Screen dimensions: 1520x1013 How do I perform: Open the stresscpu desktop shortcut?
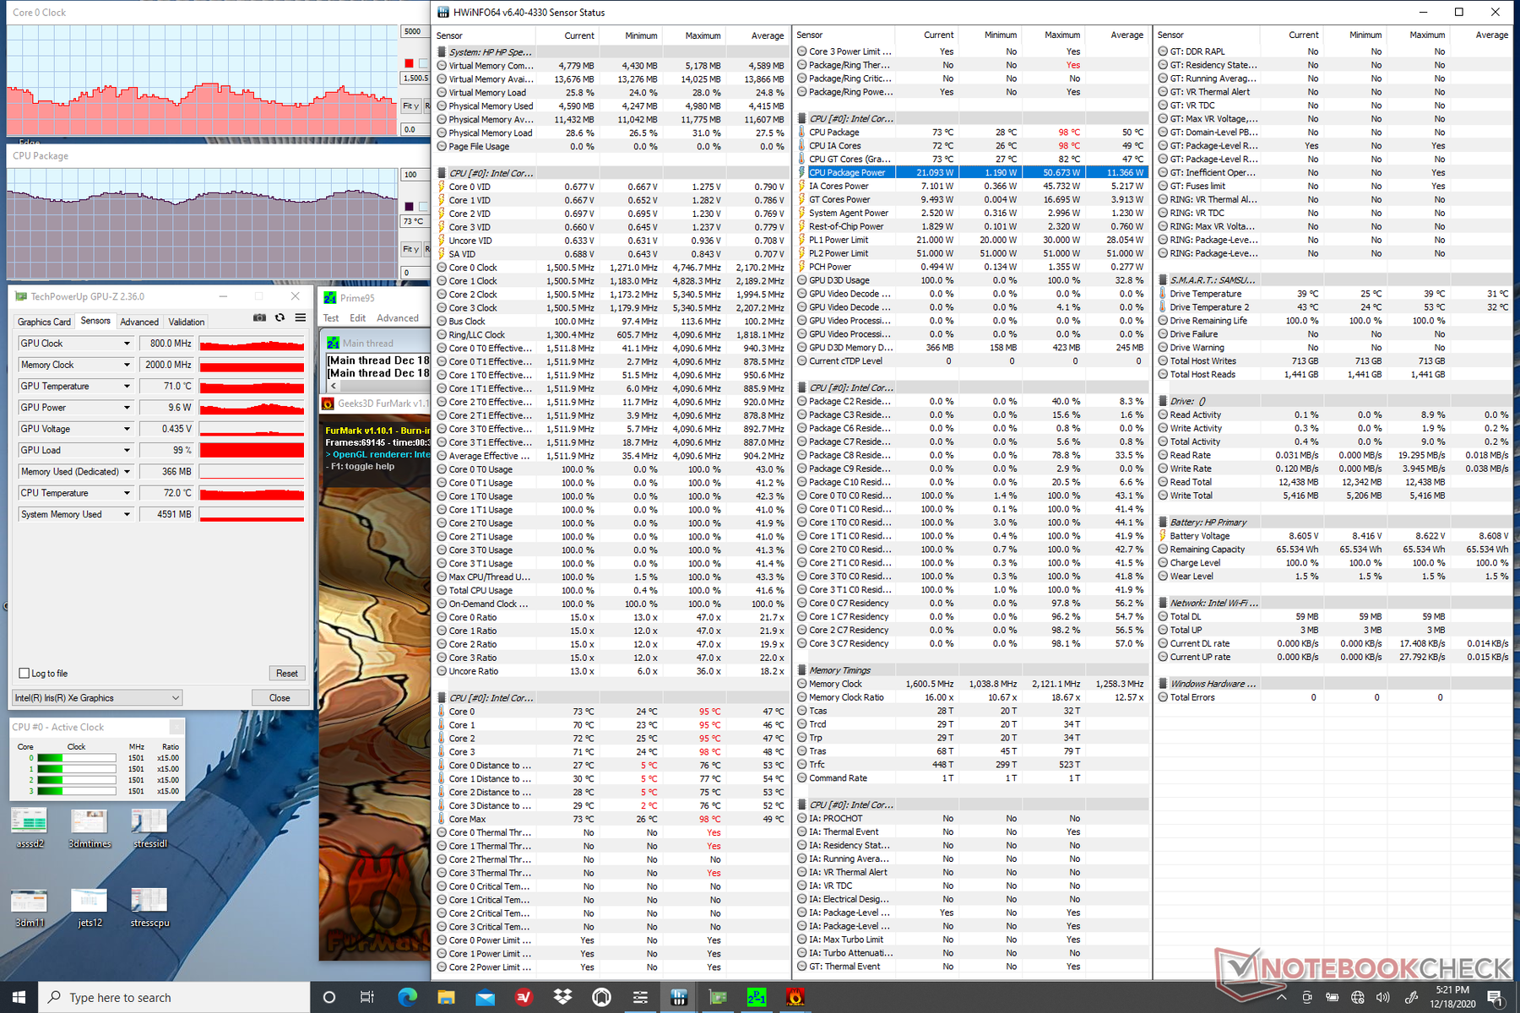[149, 907]
